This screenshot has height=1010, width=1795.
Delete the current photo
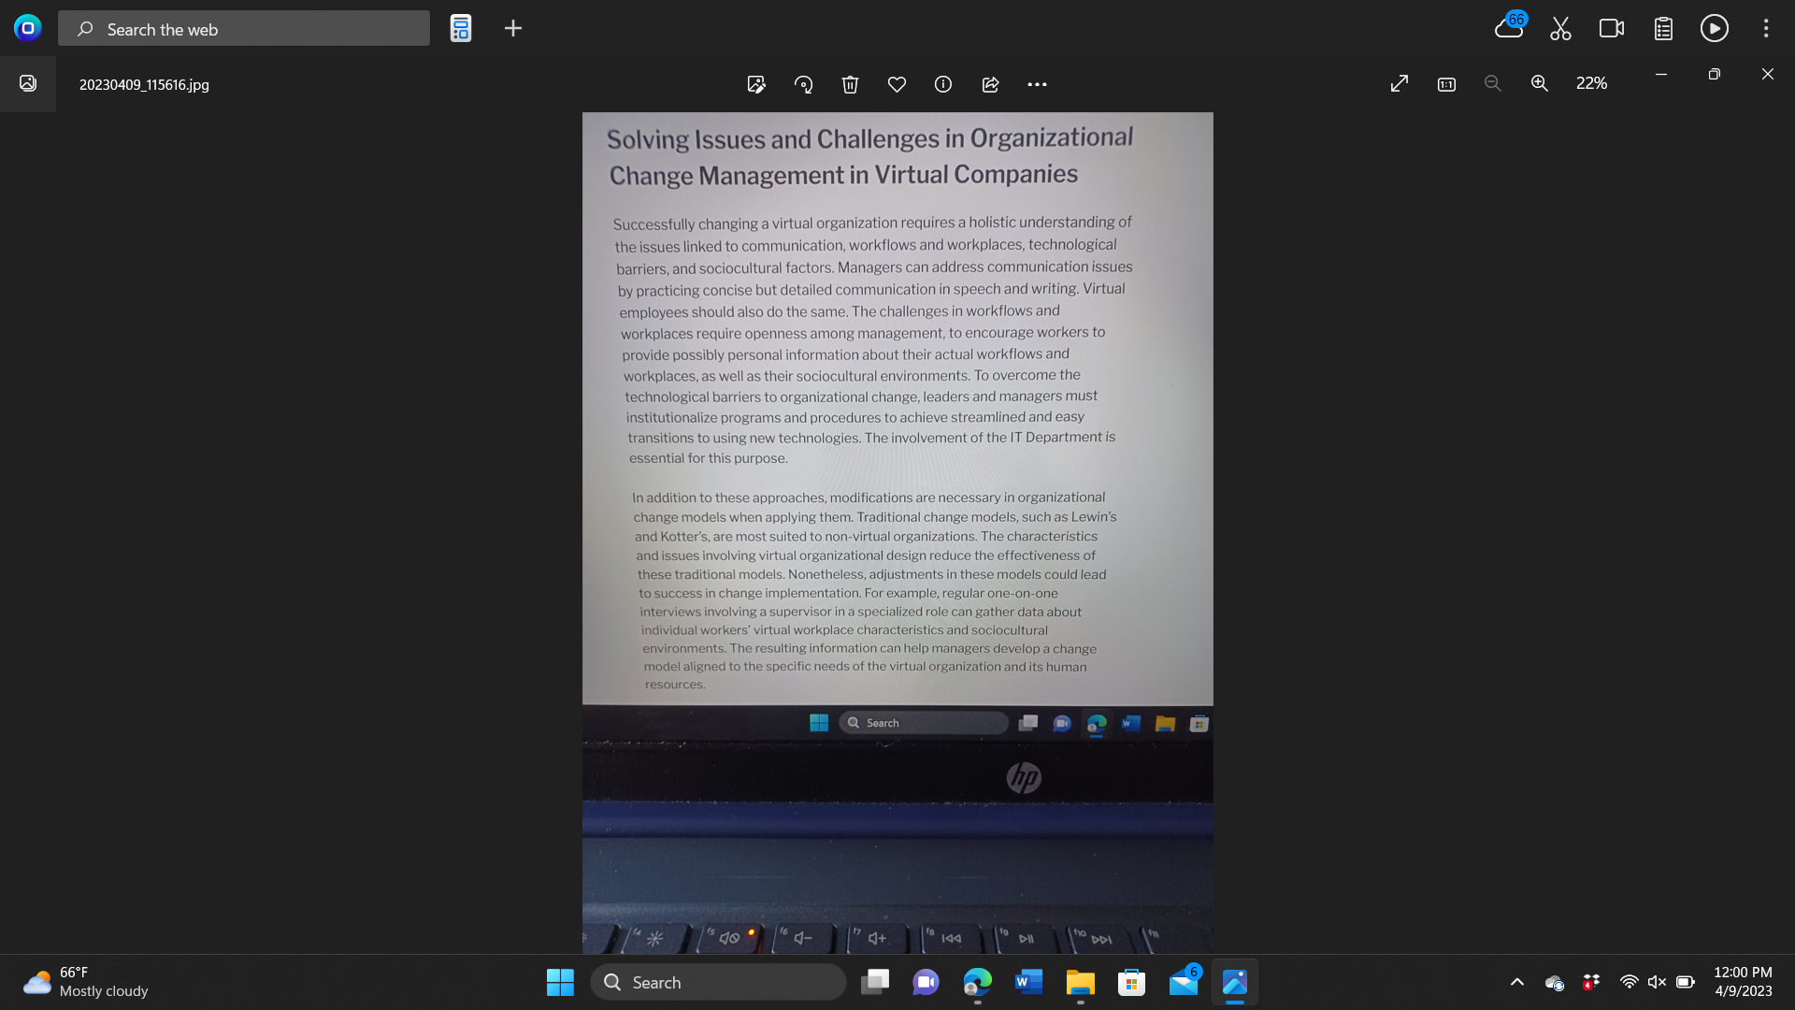850,84
